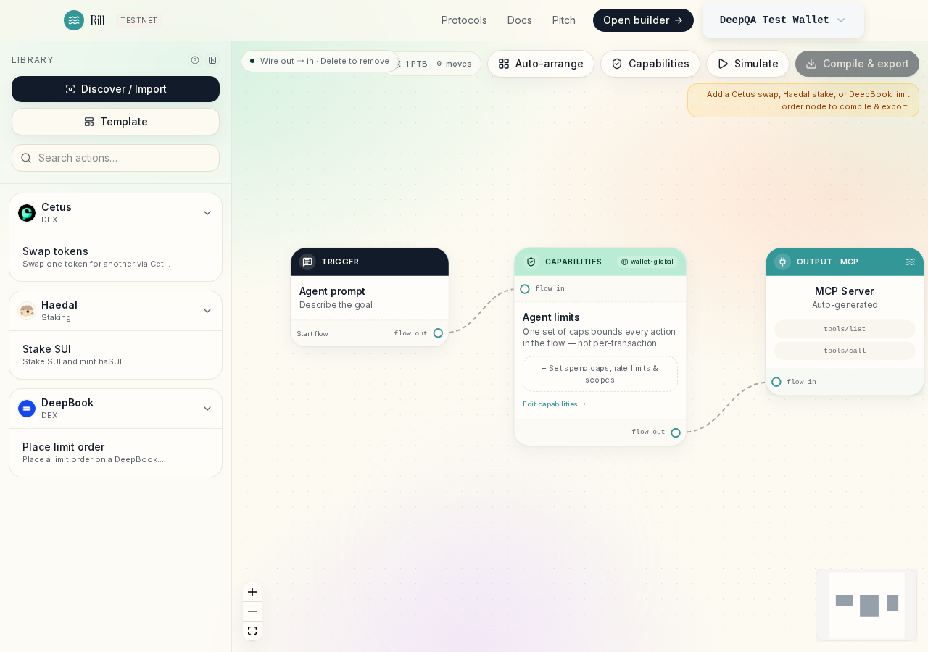
Task: Collapse the Cetus DEX section
Action: tap(207, 213)
